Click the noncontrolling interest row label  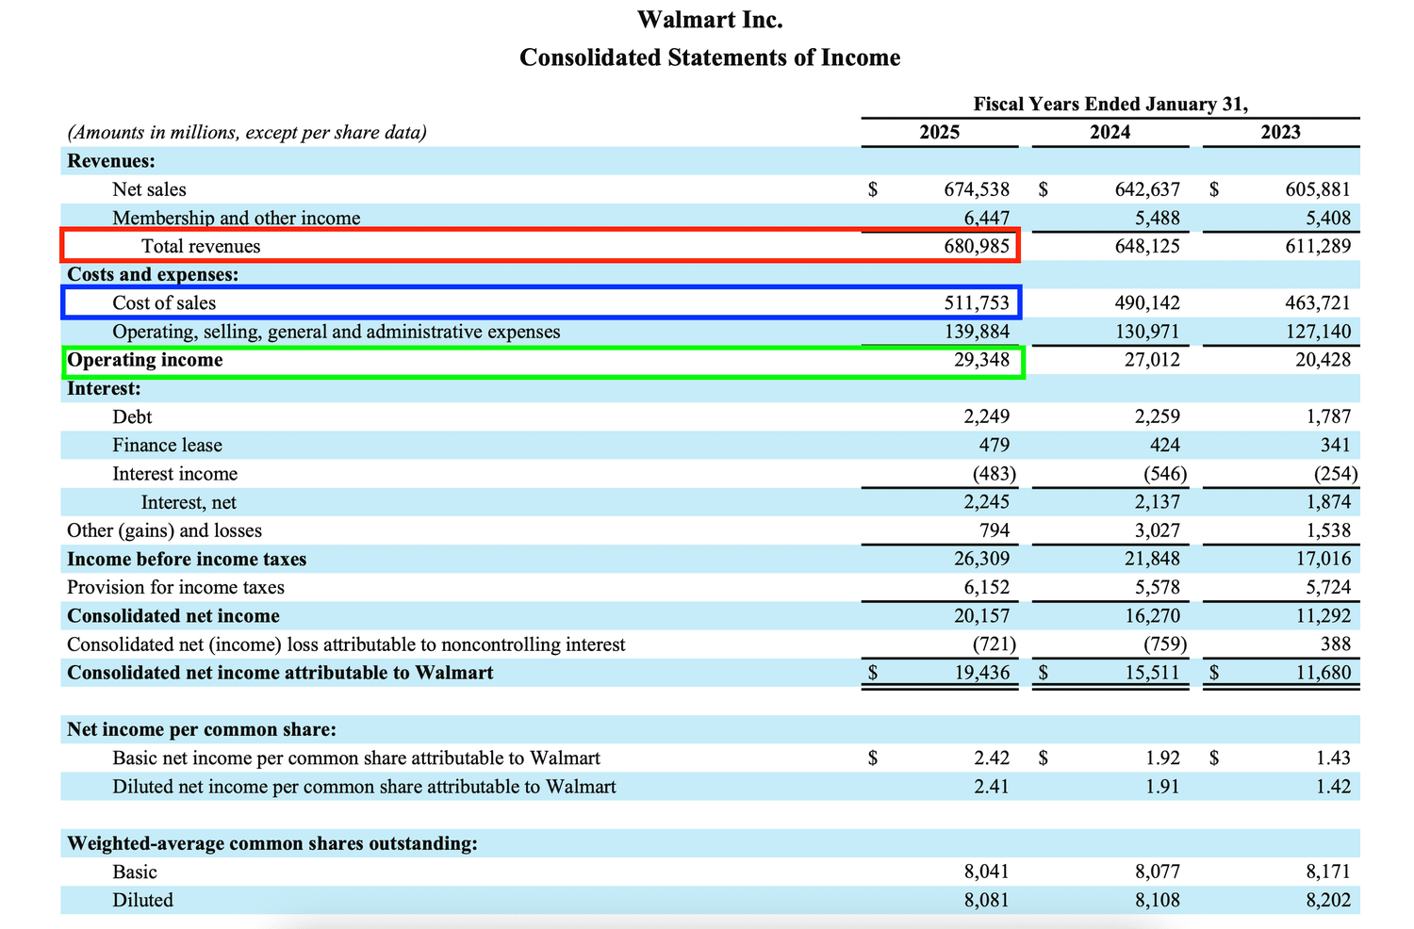(346, 644)
